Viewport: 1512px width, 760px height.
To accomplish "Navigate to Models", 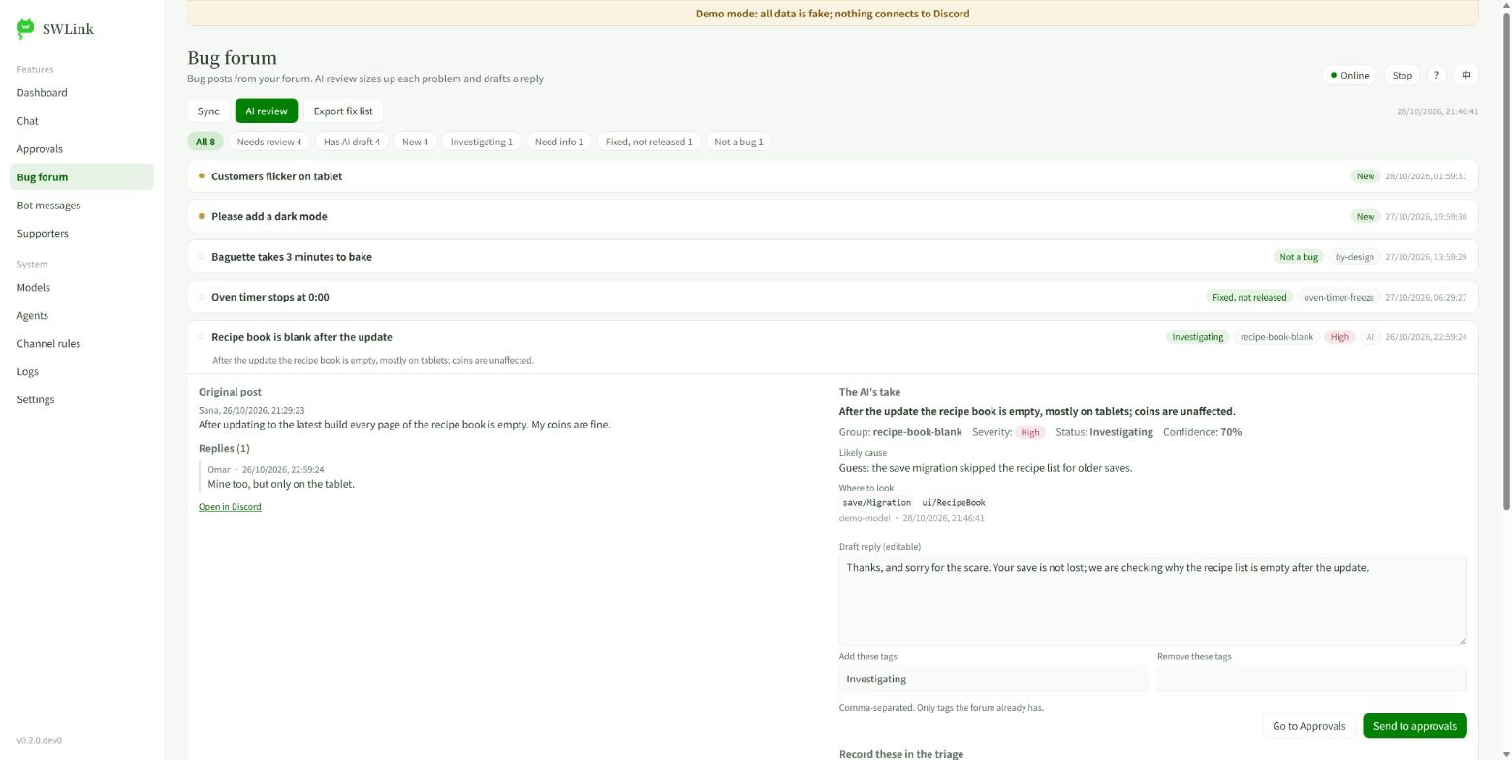I will [x=81, y=288].
